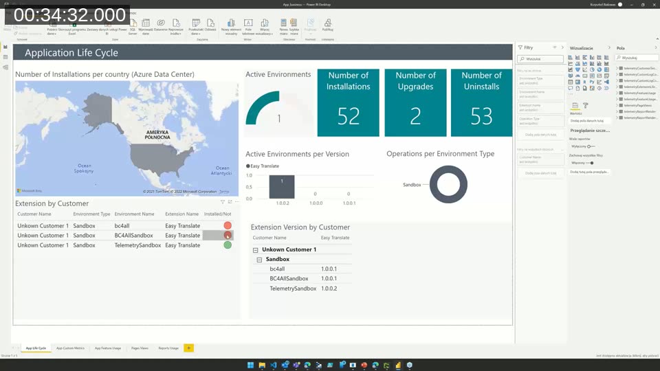Insert a Pole tekstowe text box
The image size is (660, 371).
(248, 23)
